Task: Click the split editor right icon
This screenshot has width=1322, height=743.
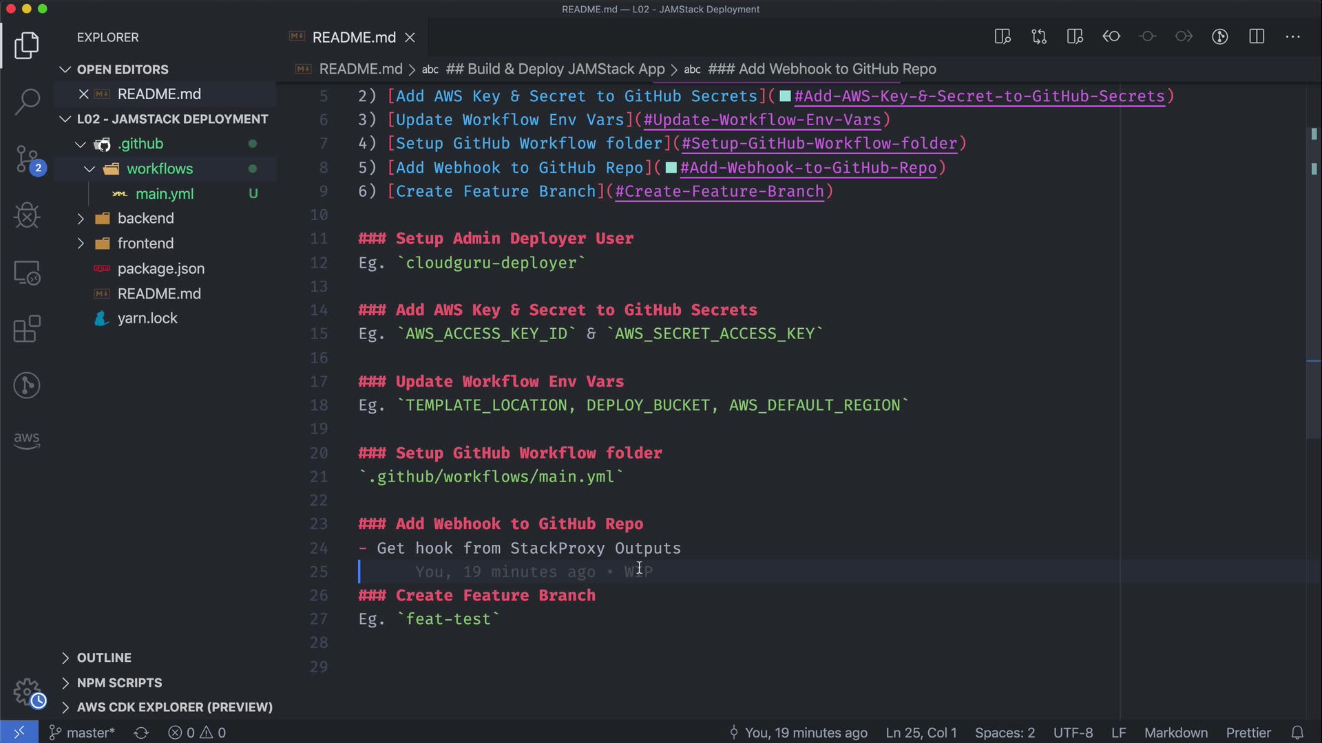Action: [1257, 36]
